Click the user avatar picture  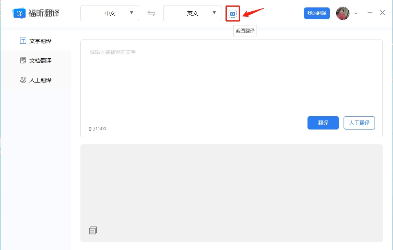342,13
